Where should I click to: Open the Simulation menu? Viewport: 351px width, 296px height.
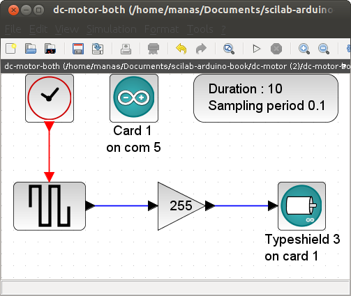[112, 29]
